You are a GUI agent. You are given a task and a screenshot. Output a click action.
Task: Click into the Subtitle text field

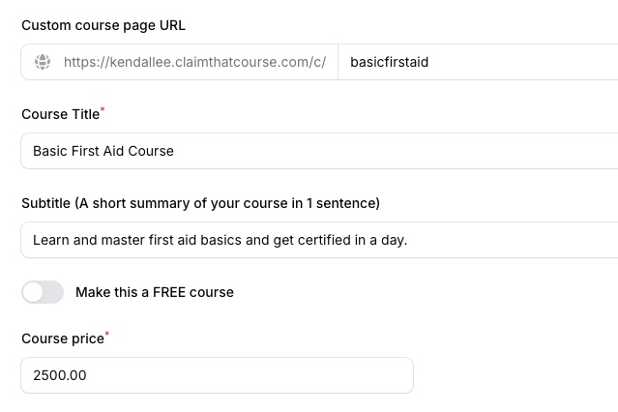point(319,240)
